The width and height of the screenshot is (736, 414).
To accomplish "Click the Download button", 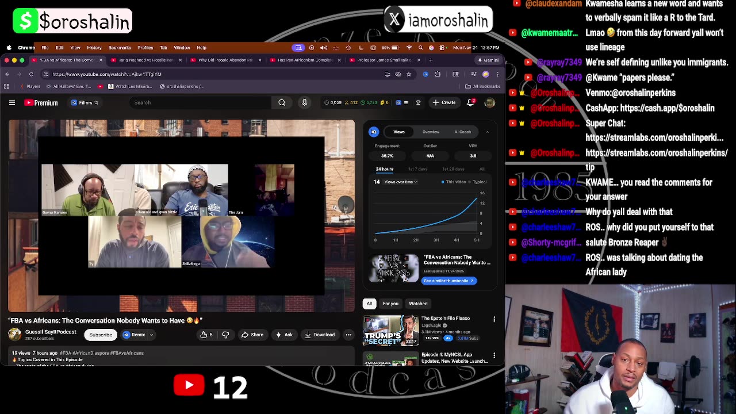I will click(320, 335).
